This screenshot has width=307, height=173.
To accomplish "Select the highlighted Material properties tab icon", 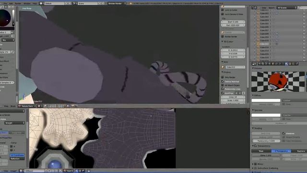I will 286,64.
